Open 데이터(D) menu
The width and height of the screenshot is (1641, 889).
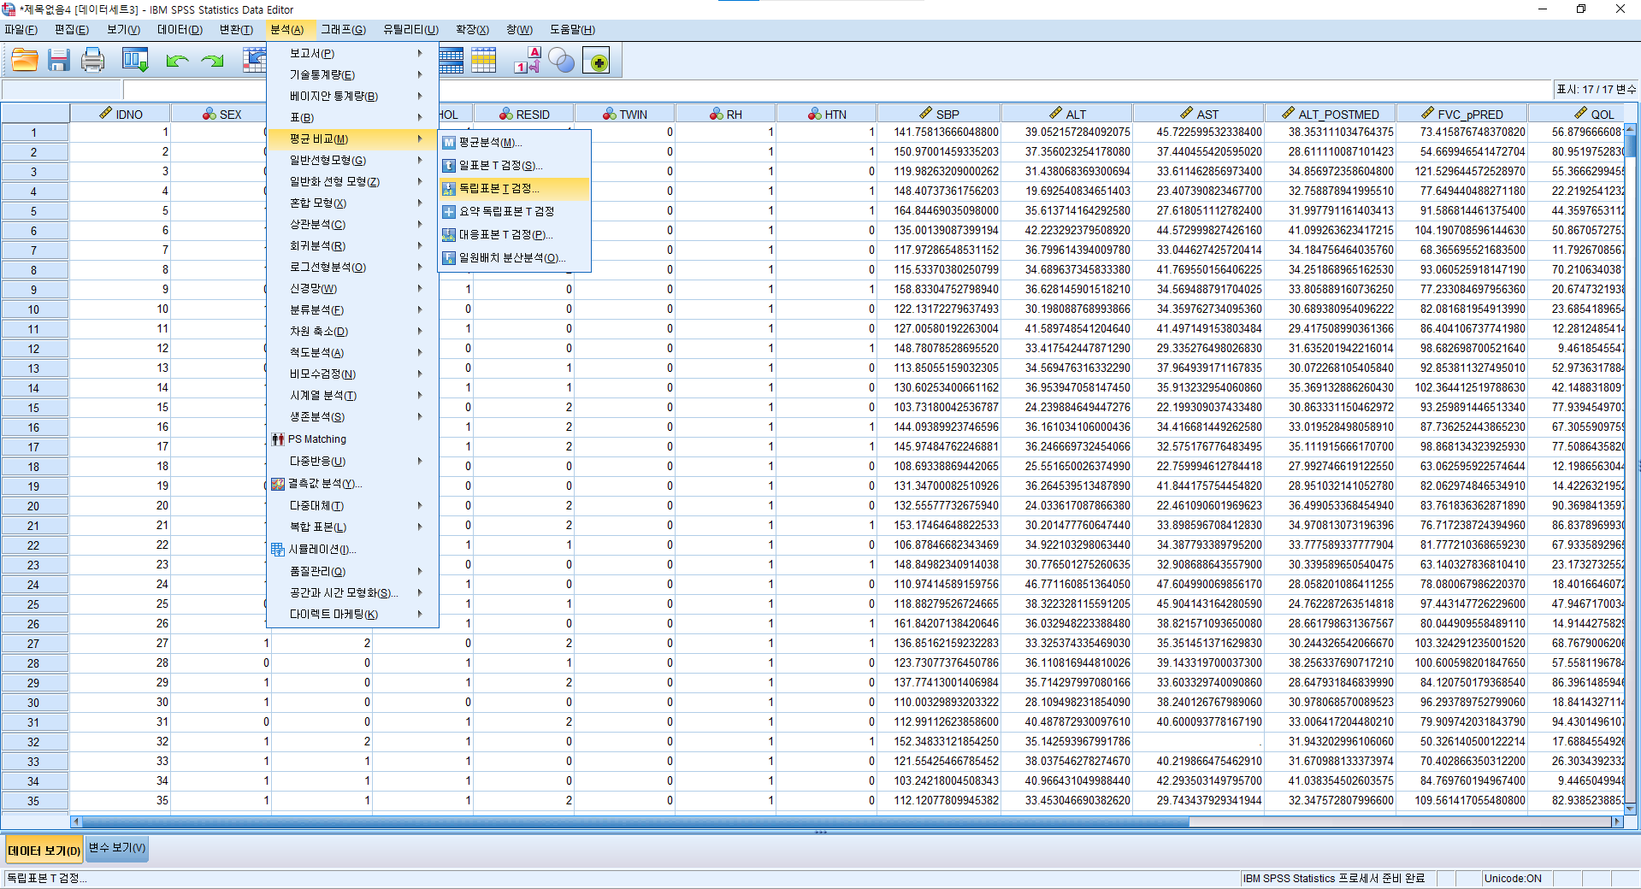(180, 30)
